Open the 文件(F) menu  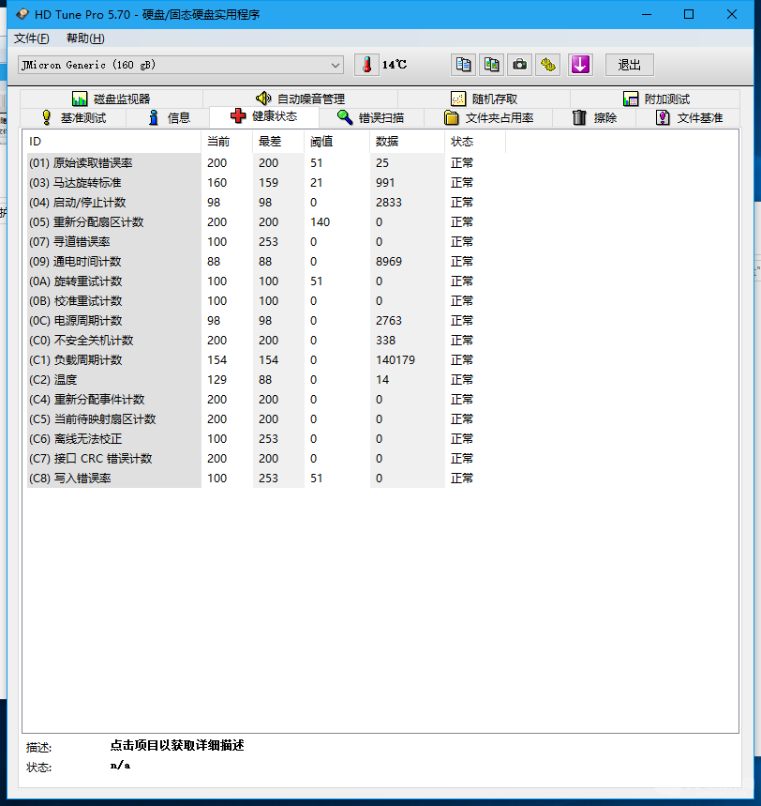(x=31, y=38)
